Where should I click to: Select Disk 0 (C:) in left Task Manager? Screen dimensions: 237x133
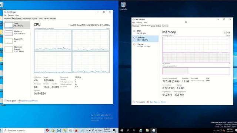[17, 41]
